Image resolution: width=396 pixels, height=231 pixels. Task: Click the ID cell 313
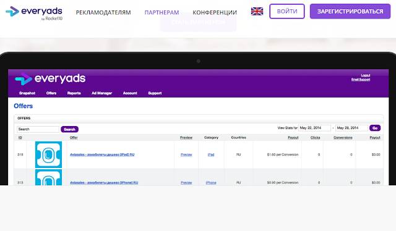click(x=20, y=183)
